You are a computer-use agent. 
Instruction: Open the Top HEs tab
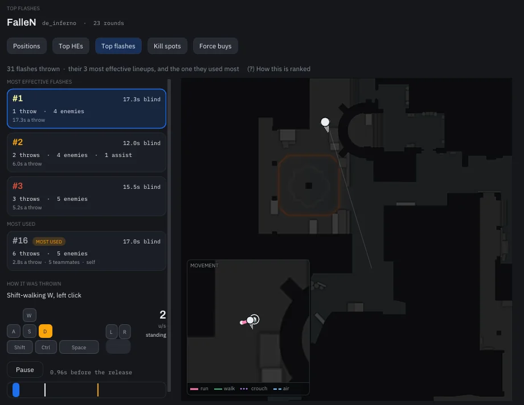71,46
